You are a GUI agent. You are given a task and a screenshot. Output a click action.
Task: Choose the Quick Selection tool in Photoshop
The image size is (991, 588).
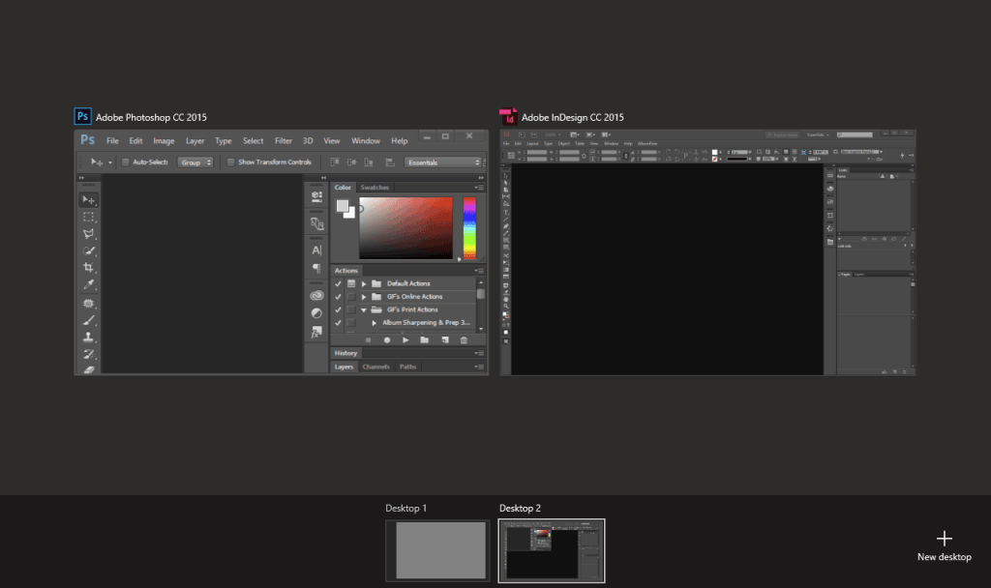point(88,250)
